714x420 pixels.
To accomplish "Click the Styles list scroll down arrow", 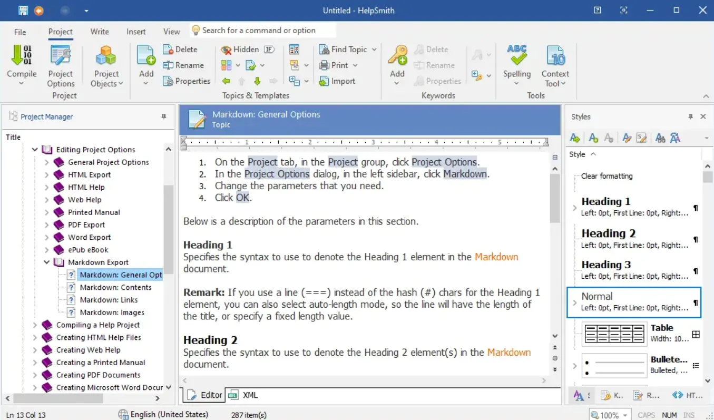I will pyautogui.click(x=708, y=380).
